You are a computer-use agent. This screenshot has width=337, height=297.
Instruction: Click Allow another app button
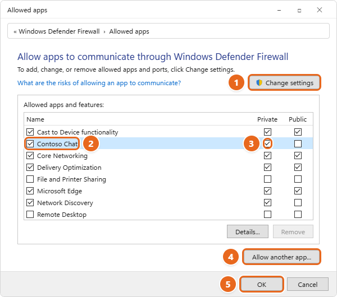pyautogui.click(x=281, y=257)
